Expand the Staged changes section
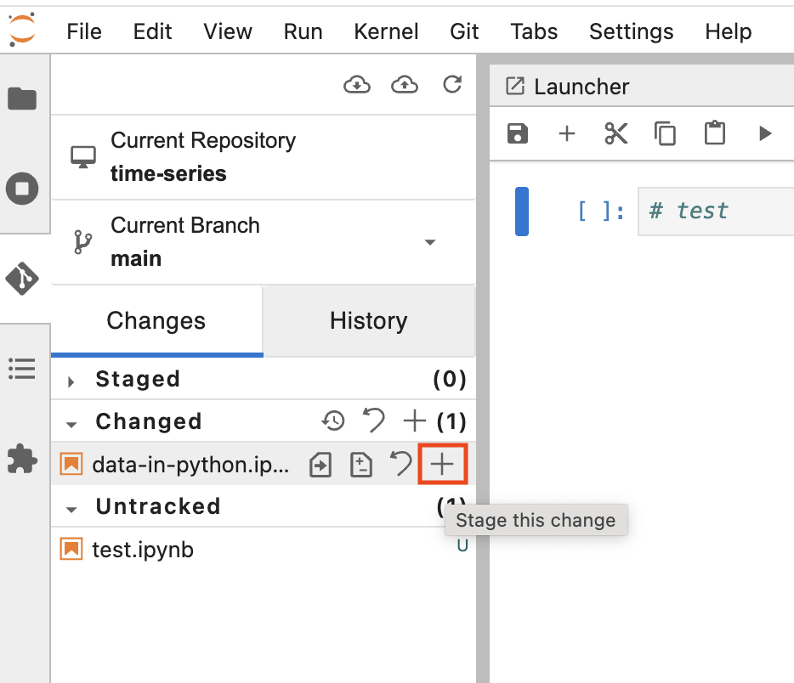Image resolution: width=794 pixels, height=683 pixels. (x=71, y=379)
